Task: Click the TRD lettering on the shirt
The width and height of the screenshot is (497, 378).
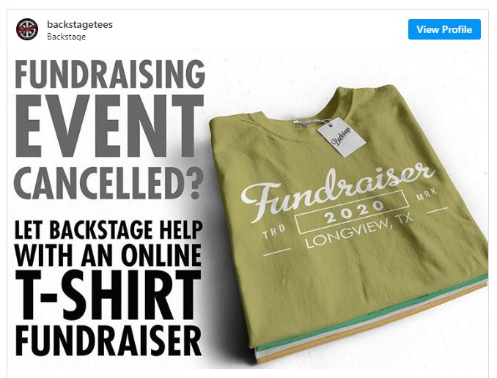Action: [x=274, y=231]
